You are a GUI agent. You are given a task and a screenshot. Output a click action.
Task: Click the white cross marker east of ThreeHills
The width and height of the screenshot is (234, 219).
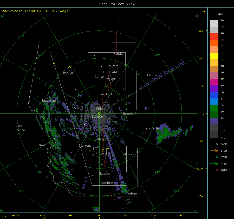147,105
